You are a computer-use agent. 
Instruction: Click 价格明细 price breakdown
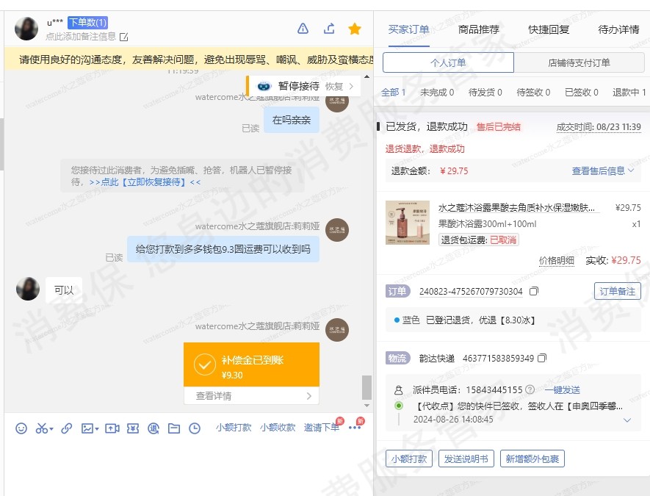(x=556, y=260)
